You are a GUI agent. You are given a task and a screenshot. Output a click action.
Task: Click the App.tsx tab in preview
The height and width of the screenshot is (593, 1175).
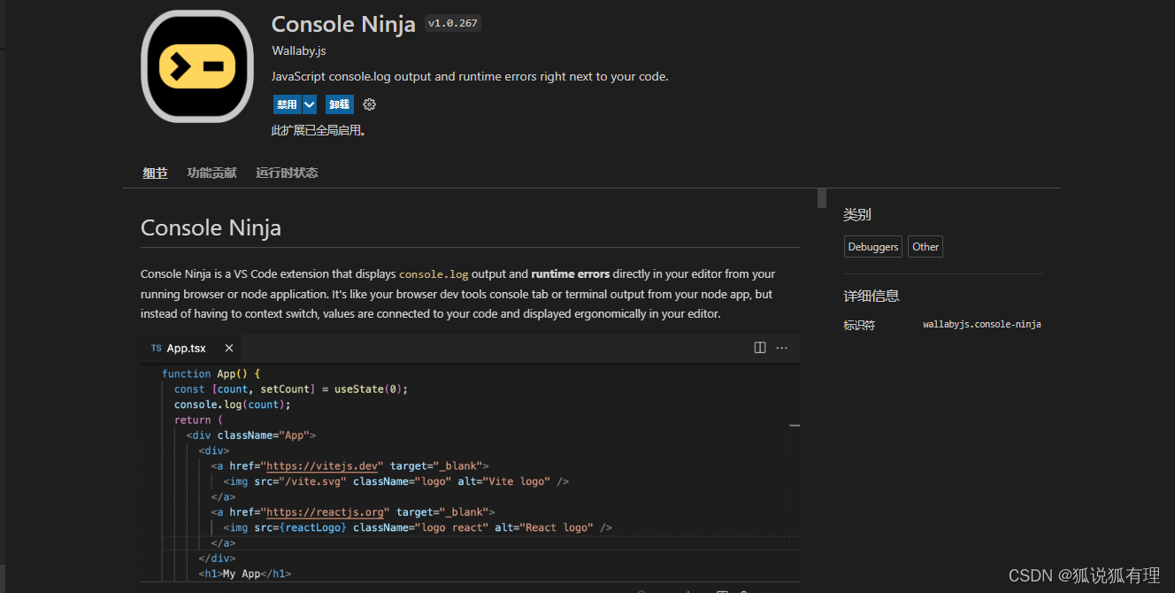click(x=191, y=349)
